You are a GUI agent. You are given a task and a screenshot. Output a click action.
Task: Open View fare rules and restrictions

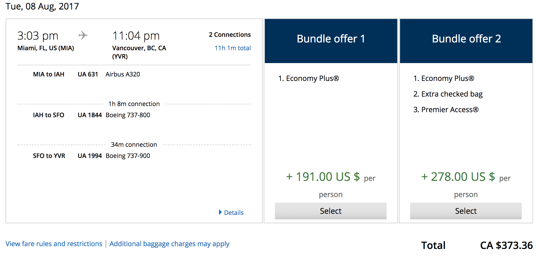tap(54, 244)
